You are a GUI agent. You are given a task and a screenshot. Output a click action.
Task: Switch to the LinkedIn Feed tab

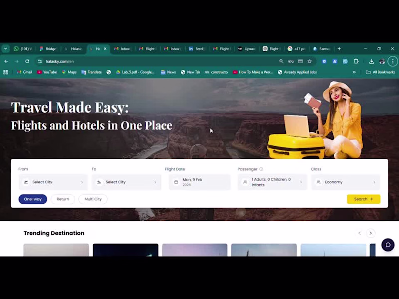pos(197,49)
